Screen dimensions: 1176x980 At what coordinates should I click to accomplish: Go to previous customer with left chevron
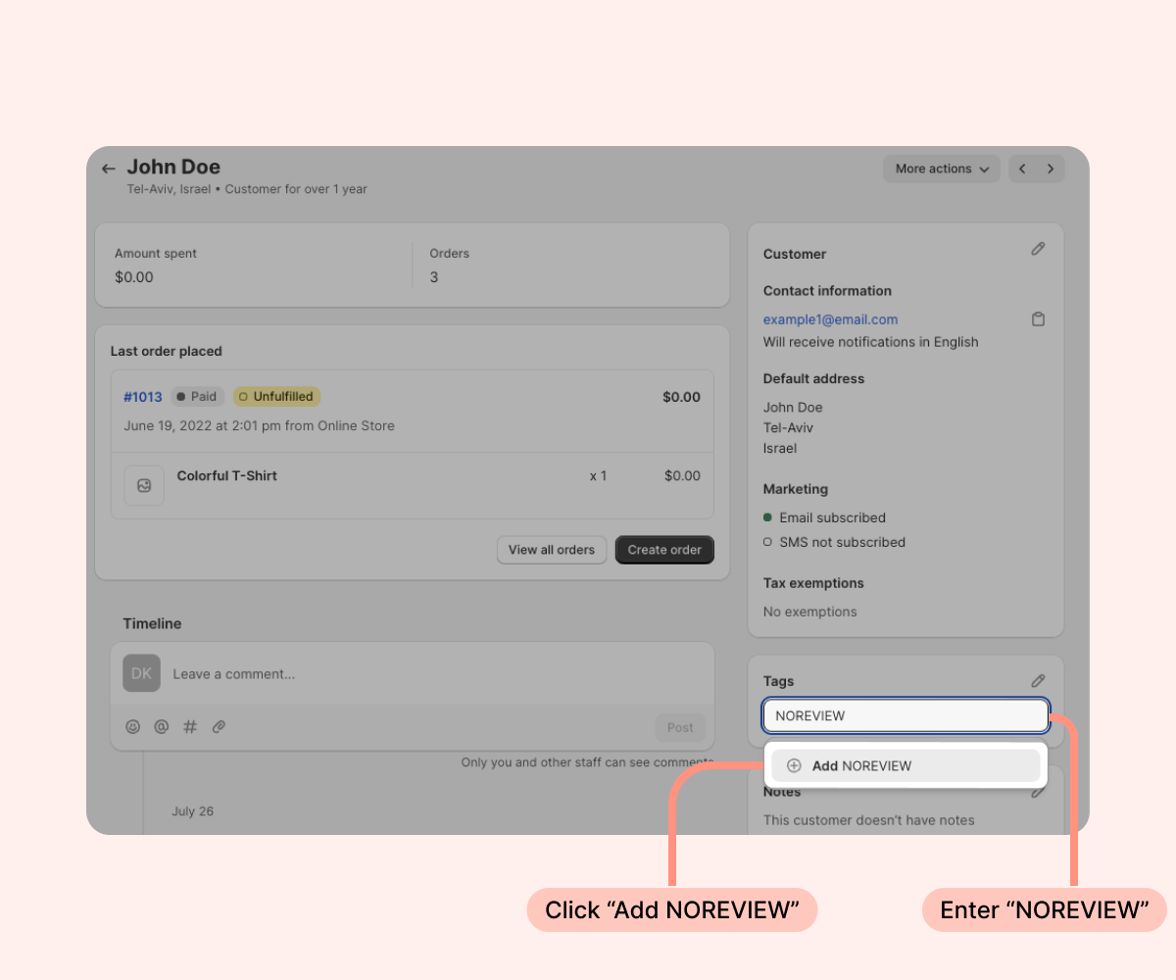1022,169
